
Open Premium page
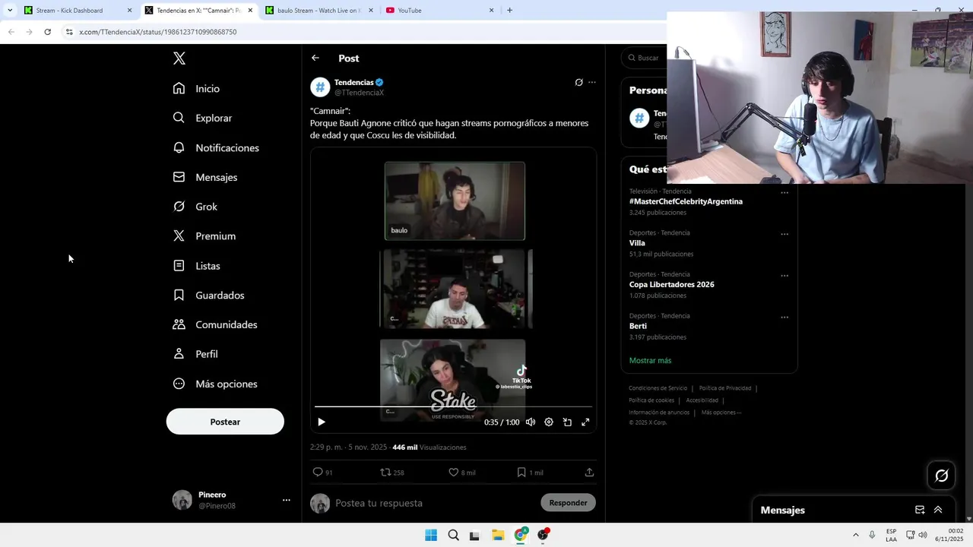point(204,236)
